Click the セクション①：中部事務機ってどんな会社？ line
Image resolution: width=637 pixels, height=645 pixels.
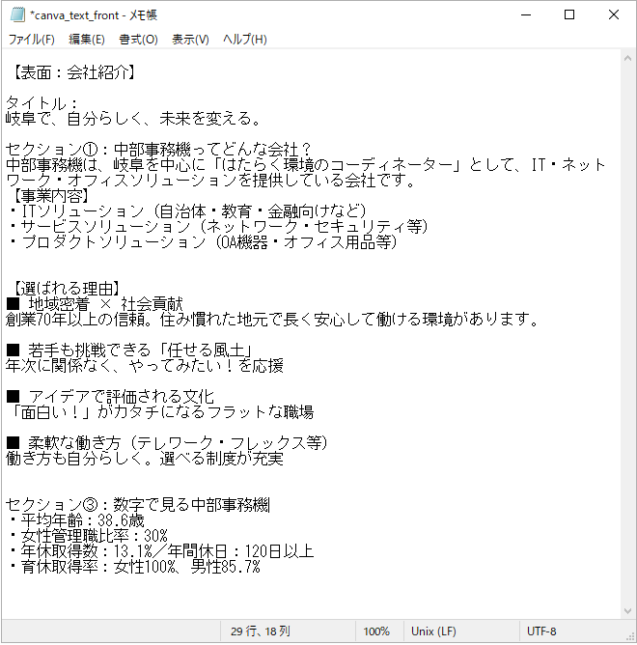point(158,150)
